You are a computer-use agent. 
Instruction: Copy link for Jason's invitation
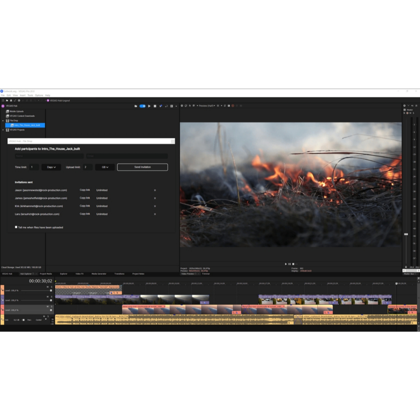[x=84, y=190]
